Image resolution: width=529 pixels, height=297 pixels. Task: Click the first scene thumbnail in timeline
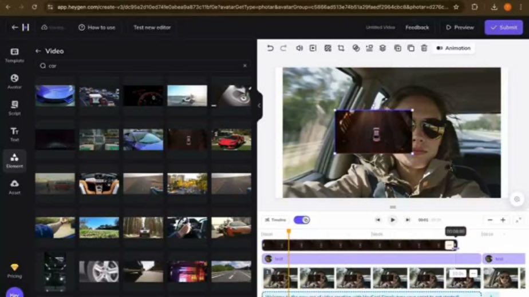click(x=281, y=278)
